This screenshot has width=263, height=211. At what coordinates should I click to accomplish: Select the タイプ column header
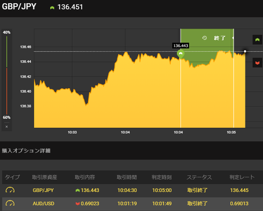click(12, 177)
